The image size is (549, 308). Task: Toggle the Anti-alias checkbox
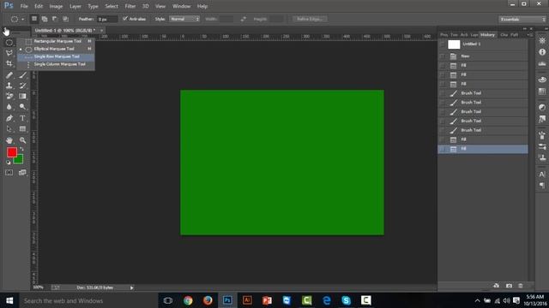(x=125, y=19)
